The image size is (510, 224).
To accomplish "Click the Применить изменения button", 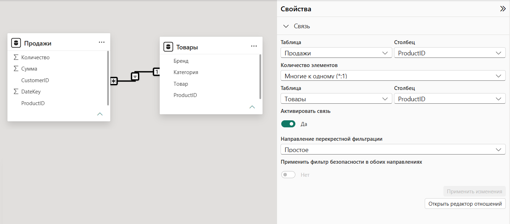I will click(474, 192).
